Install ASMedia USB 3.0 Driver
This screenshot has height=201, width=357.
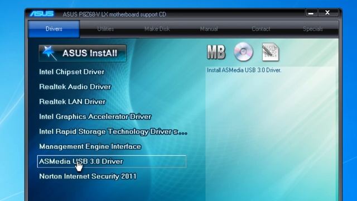(x=112, y=161)
